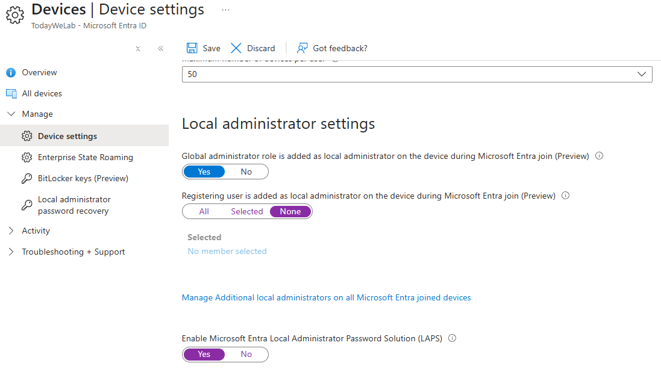Click the Overview info icon in sidebar
The width and height of the screenshot is (661, 372).
[11, 73]
